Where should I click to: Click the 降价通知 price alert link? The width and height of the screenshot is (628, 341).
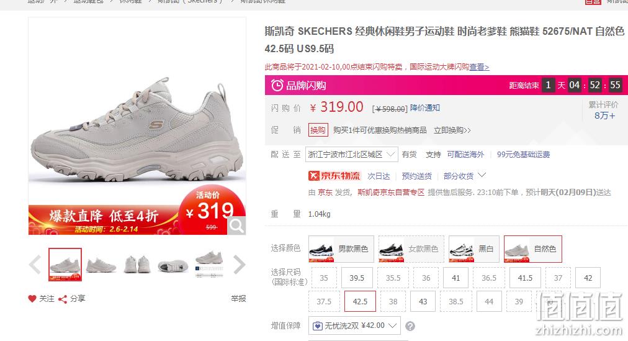425,108
